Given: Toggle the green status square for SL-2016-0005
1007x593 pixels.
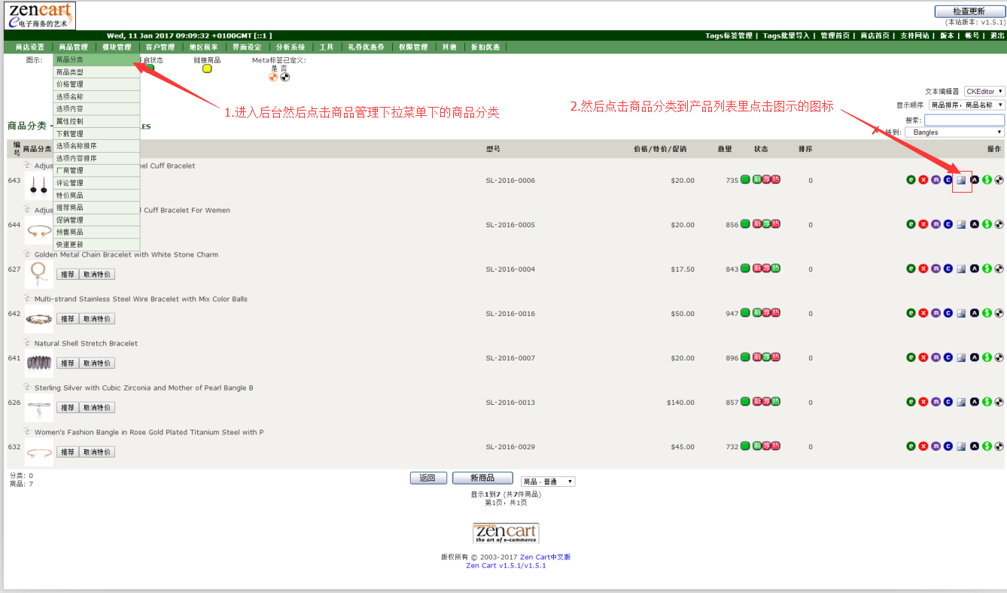Looking at the screenshot, I should pyautogui.click(x=745, y=224).
